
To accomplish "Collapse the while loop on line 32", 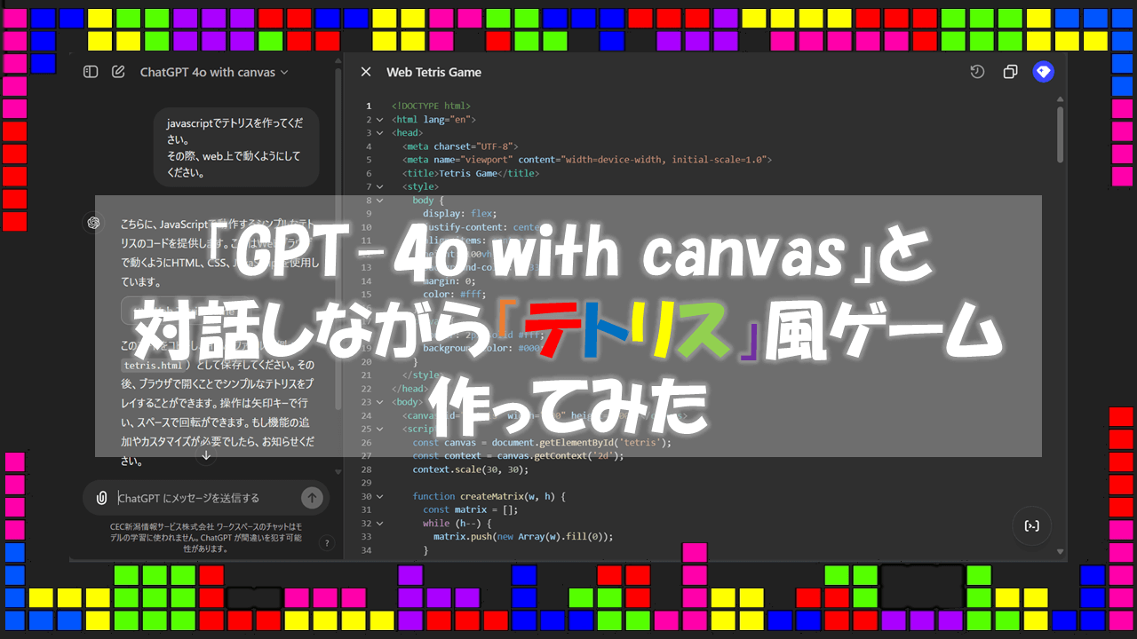I will click(x=380, y=524).
